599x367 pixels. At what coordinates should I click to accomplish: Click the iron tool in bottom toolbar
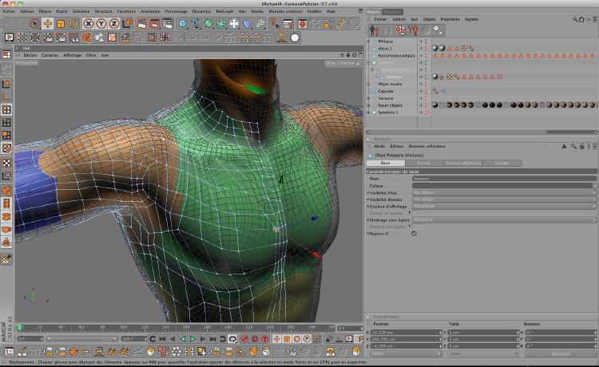pyautogui.click(x=99, y=351)
